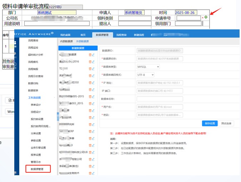Open the 数据库类型 MYSQL dropdown
Image resolution: width=241 pixels, height=182 pixels.
(146, 67)
